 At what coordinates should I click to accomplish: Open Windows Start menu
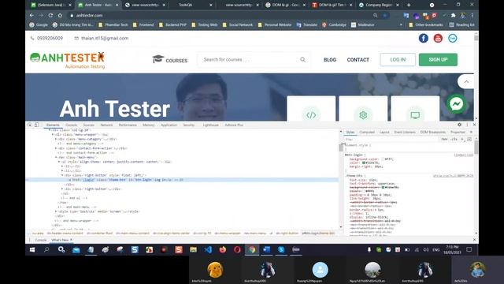[x=32, y=249]
